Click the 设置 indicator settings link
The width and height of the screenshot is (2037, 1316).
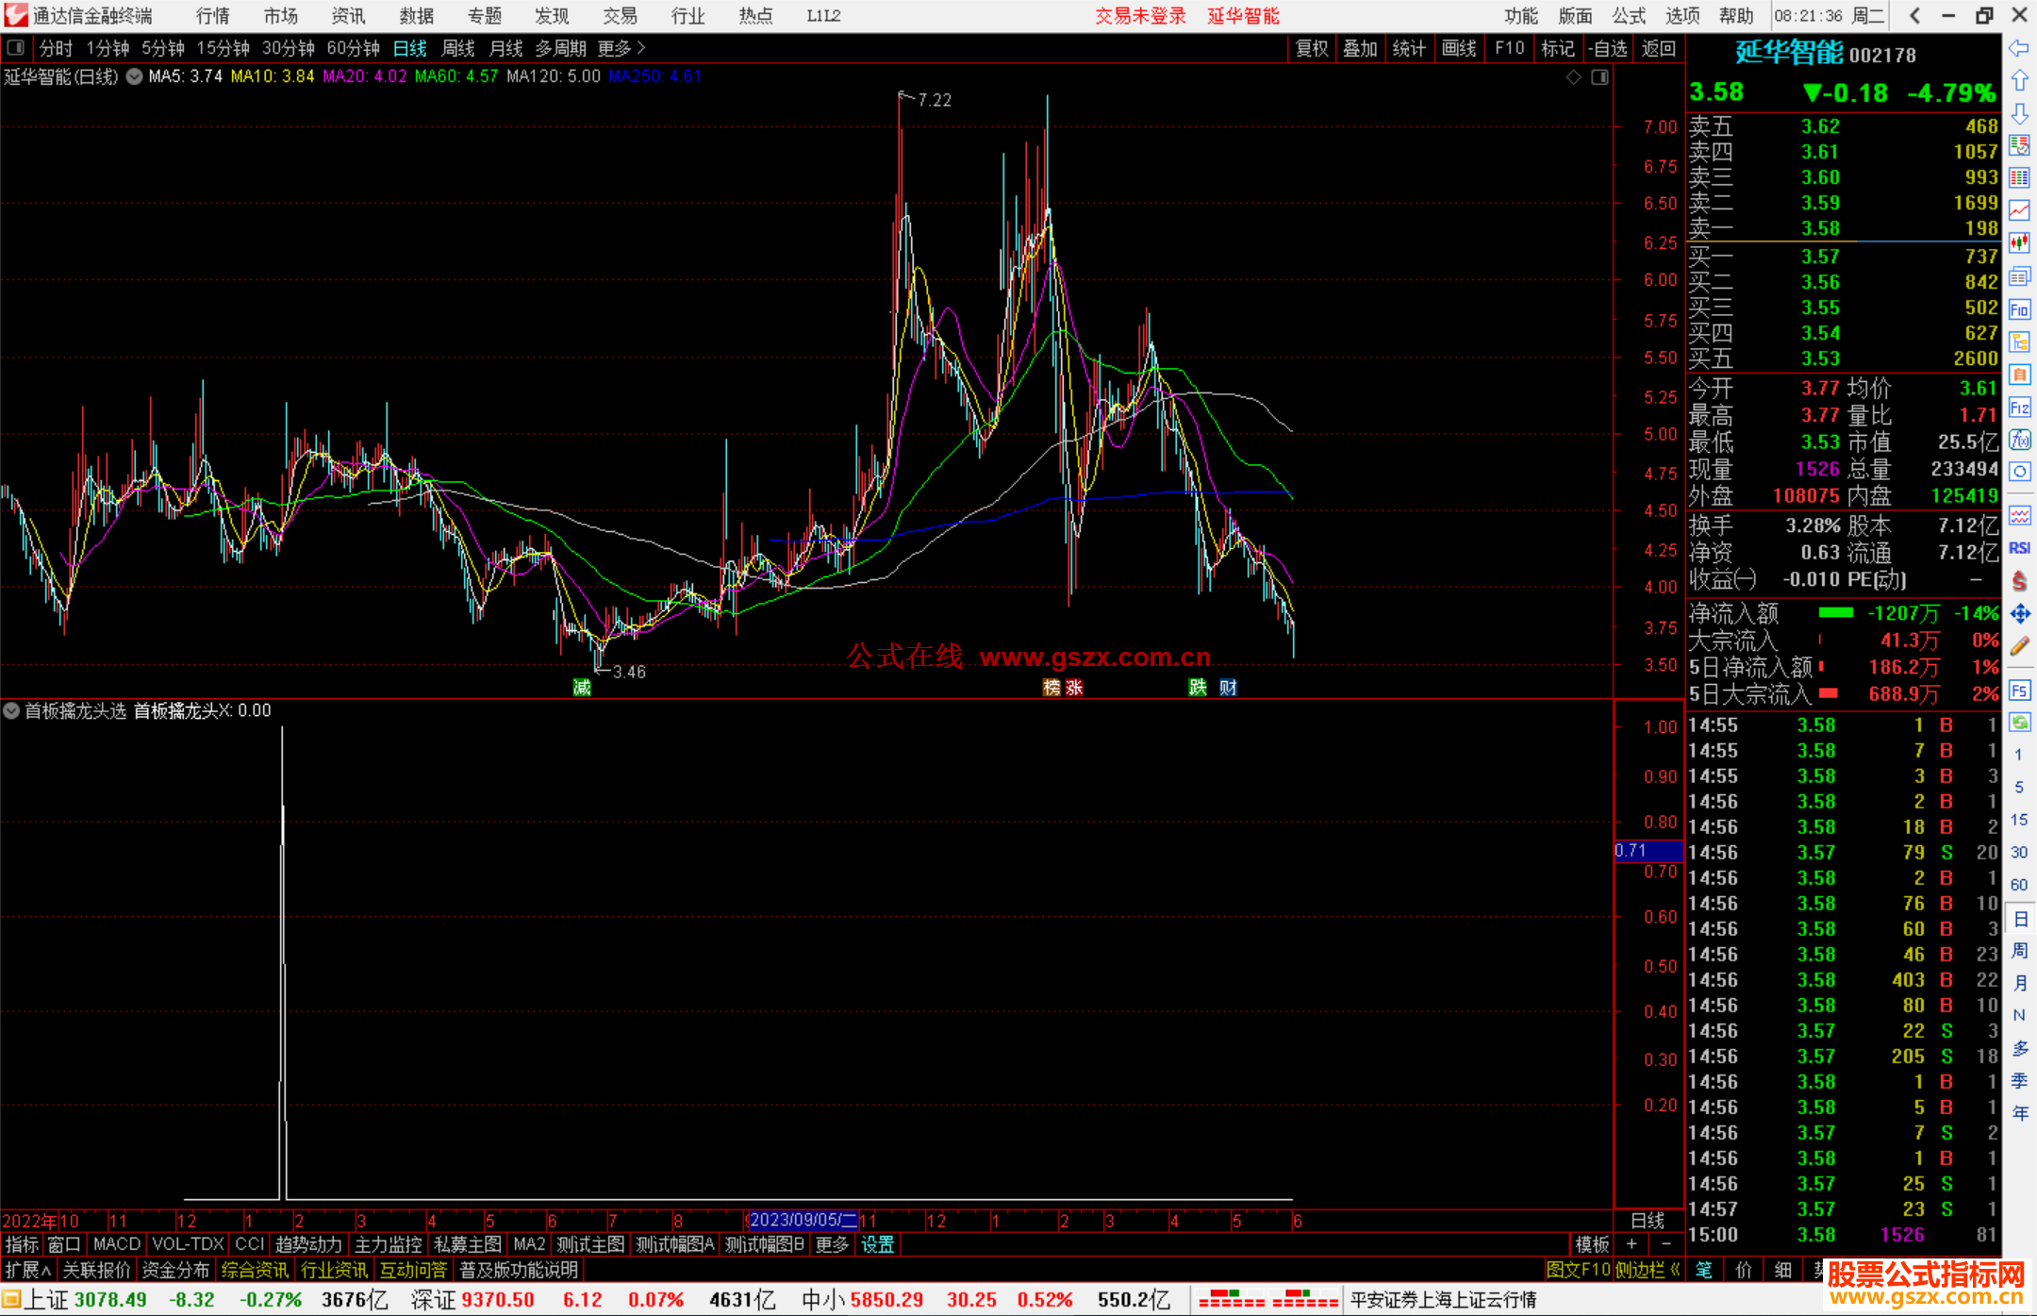tap(877, 1244)
